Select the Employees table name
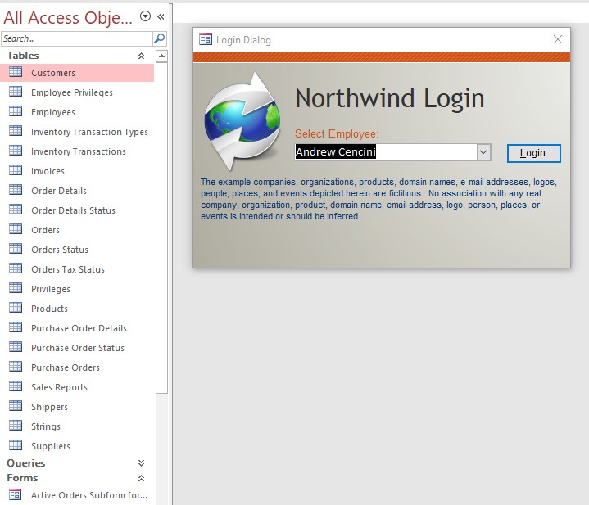This screenshot has height=505, width=589. coord(53,112)
